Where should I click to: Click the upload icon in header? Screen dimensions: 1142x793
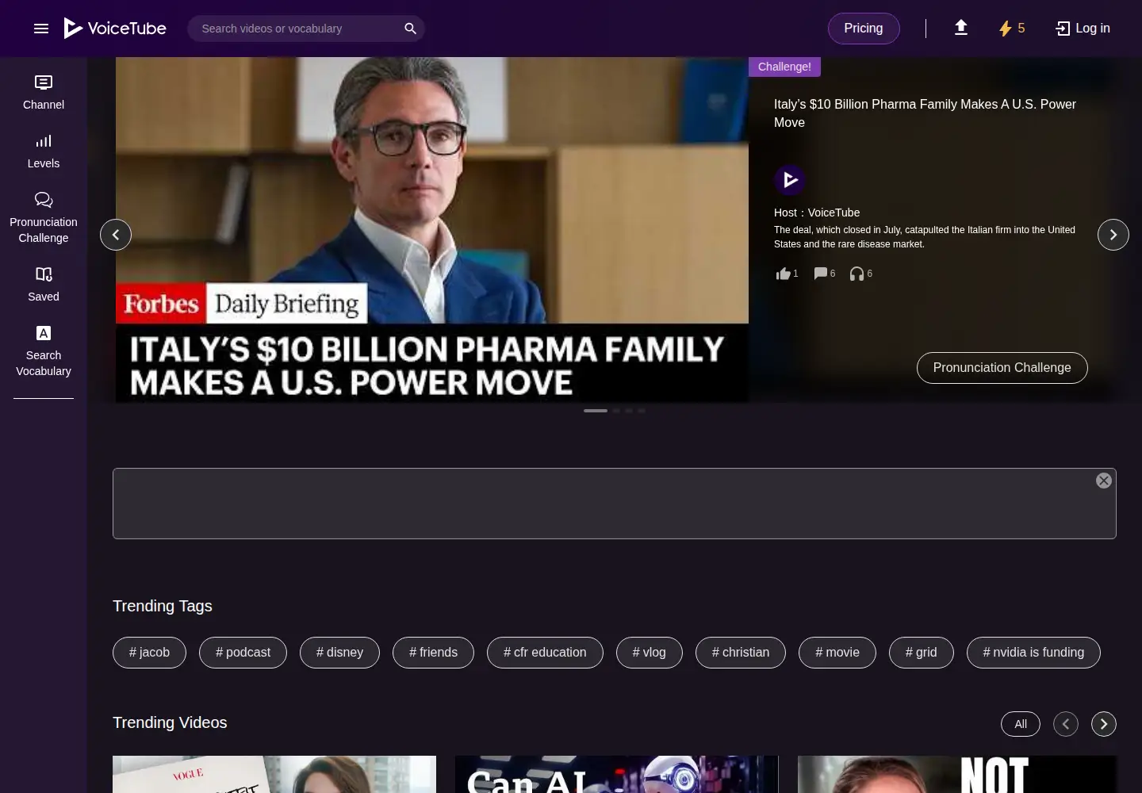tap(960, 29)
